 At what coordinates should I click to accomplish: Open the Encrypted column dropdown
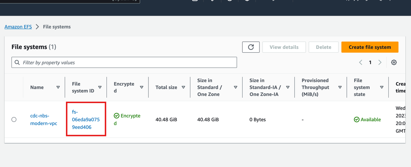(142, 87)
